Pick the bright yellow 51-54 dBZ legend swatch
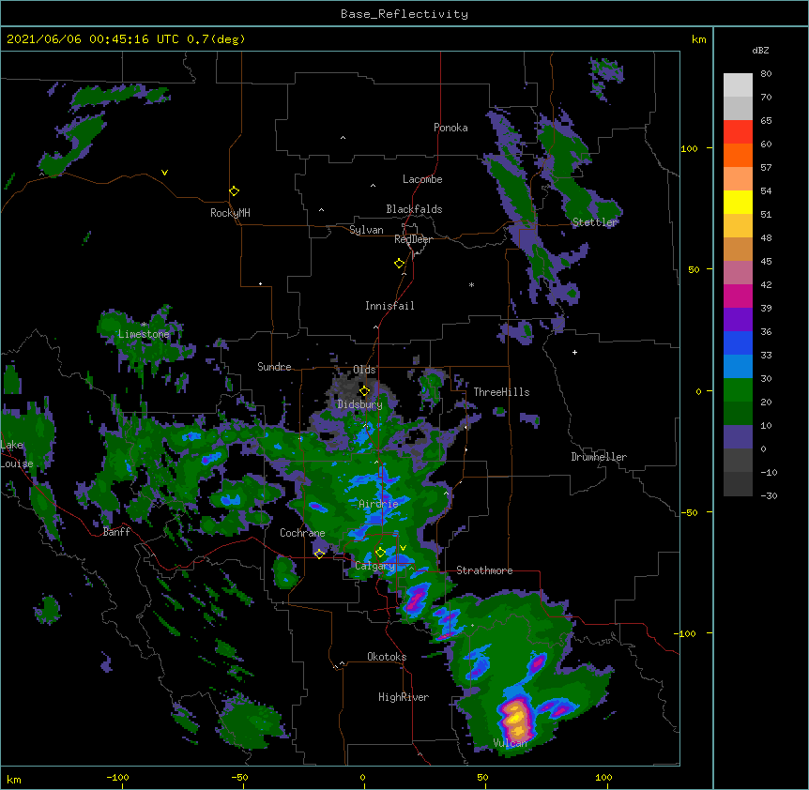Image resolution: width=809 pixels, height=790 pixels. (x=738, y=202)
